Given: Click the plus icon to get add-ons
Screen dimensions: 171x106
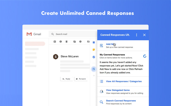Looking at the screenshot, I should (94, 76).
